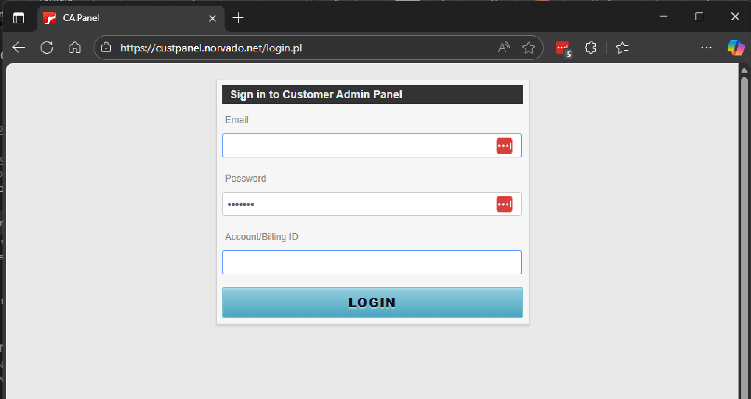Open the red password manager extension
The width and height of the screenshot is (751, 399).
[x=563, y=48]
